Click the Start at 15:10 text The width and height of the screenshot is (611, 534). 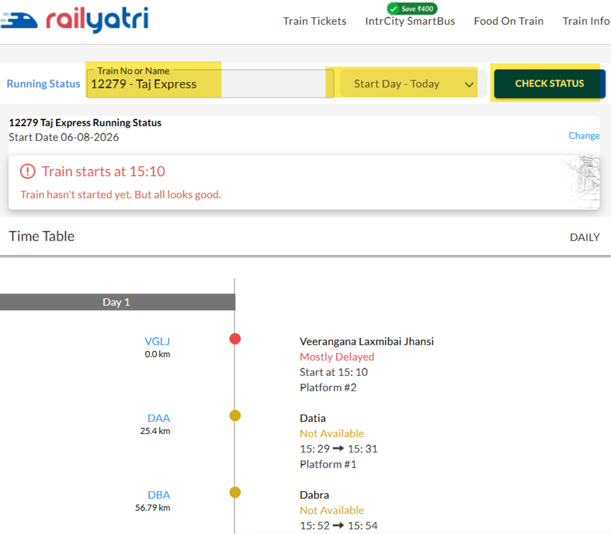tap(334, 372)
